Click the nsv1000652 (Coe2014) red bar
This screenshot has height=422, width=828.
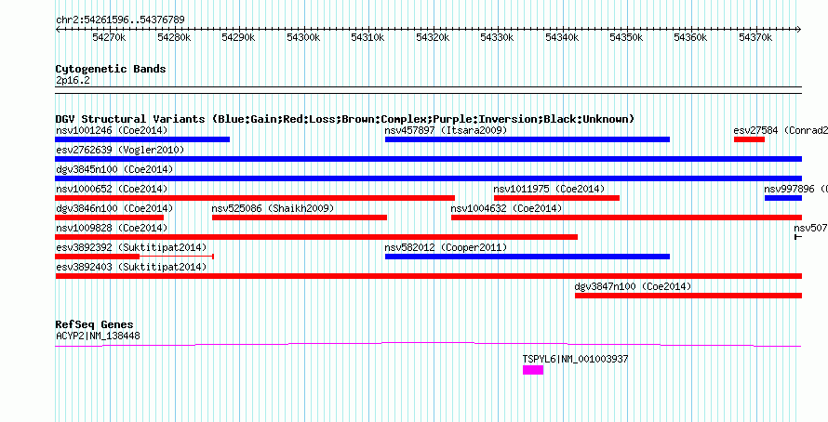[x=255, y=198]
